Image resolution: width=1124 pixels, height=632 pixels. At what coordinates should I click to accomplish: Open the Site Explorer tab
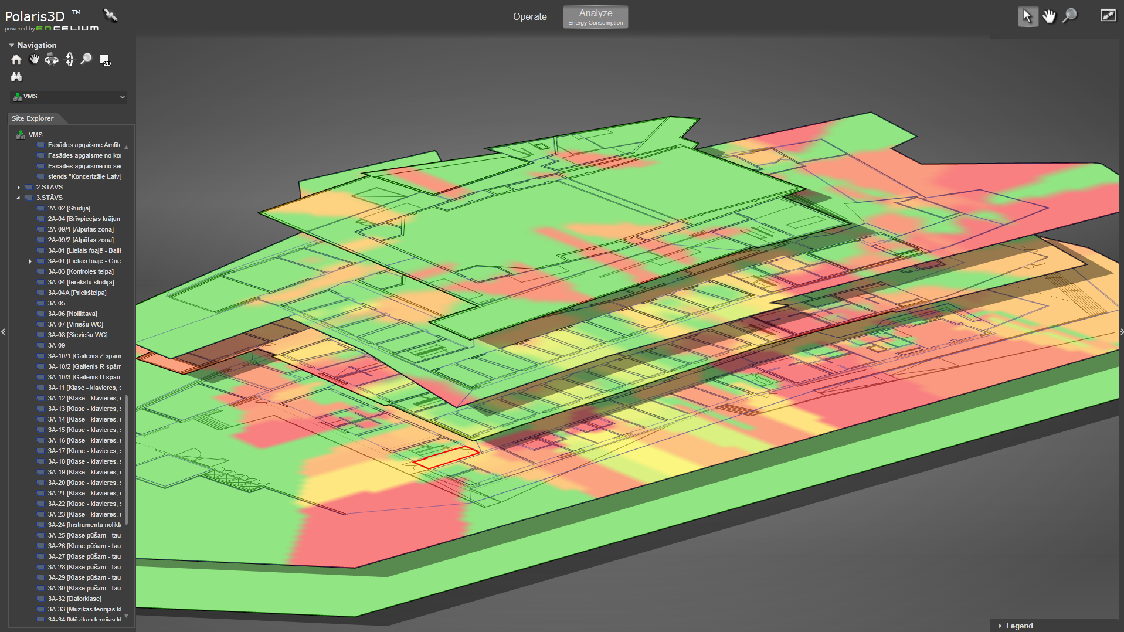[x=33, y=118]
